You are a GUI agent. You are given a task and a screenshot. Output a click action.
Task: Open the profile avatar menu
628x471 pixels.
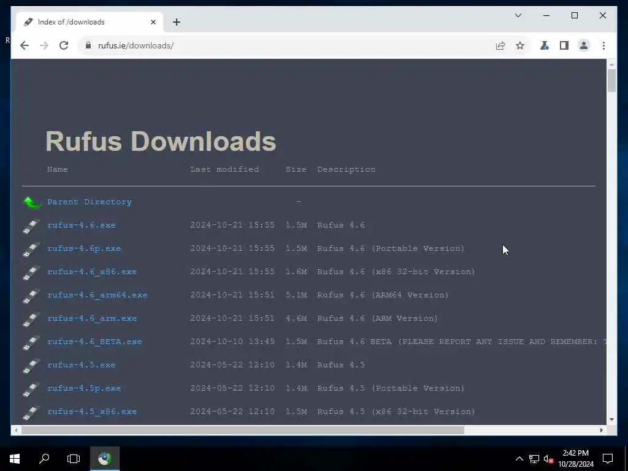pos(584,45)
